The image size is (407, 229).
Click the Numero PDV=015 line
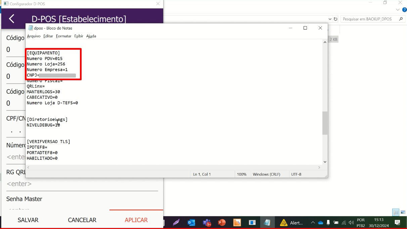pos(45,58)
